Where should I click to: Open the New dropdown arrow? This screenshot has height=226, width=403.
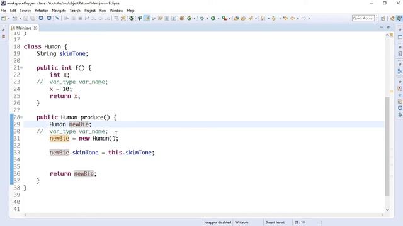pyautogui.click(x=9, y=18)
